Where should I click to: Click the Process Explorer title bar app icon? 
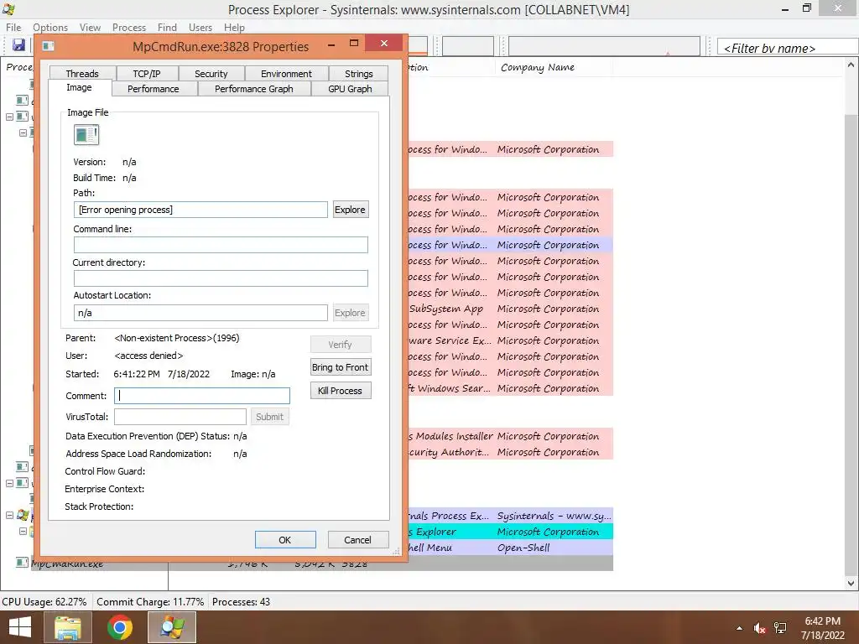pyautogui.click(x=8, y=9)
